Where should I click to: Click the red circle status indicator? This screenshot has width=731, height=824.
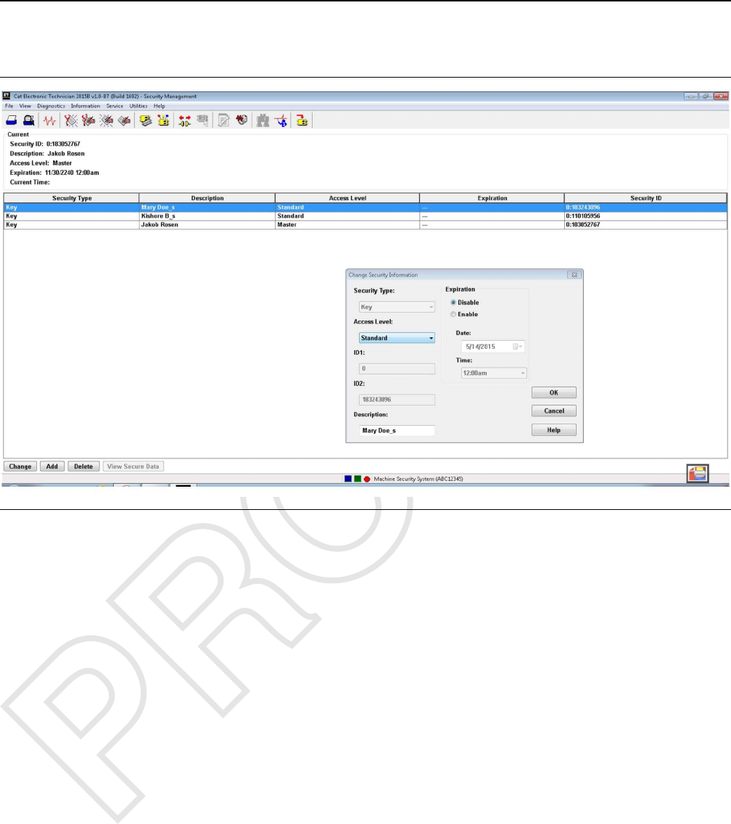(367, 479)
